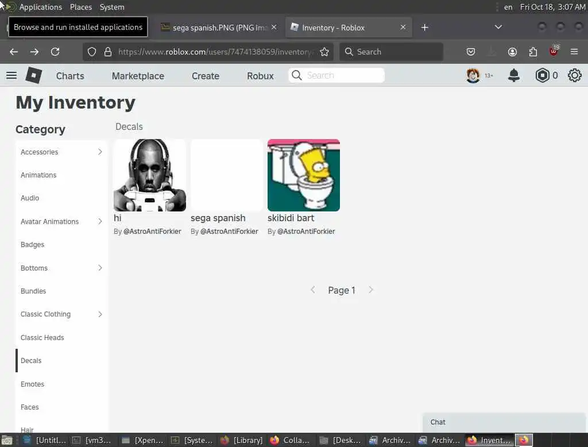
Task: Click the padlock site security icon
Action: click(x=108, y=52)
